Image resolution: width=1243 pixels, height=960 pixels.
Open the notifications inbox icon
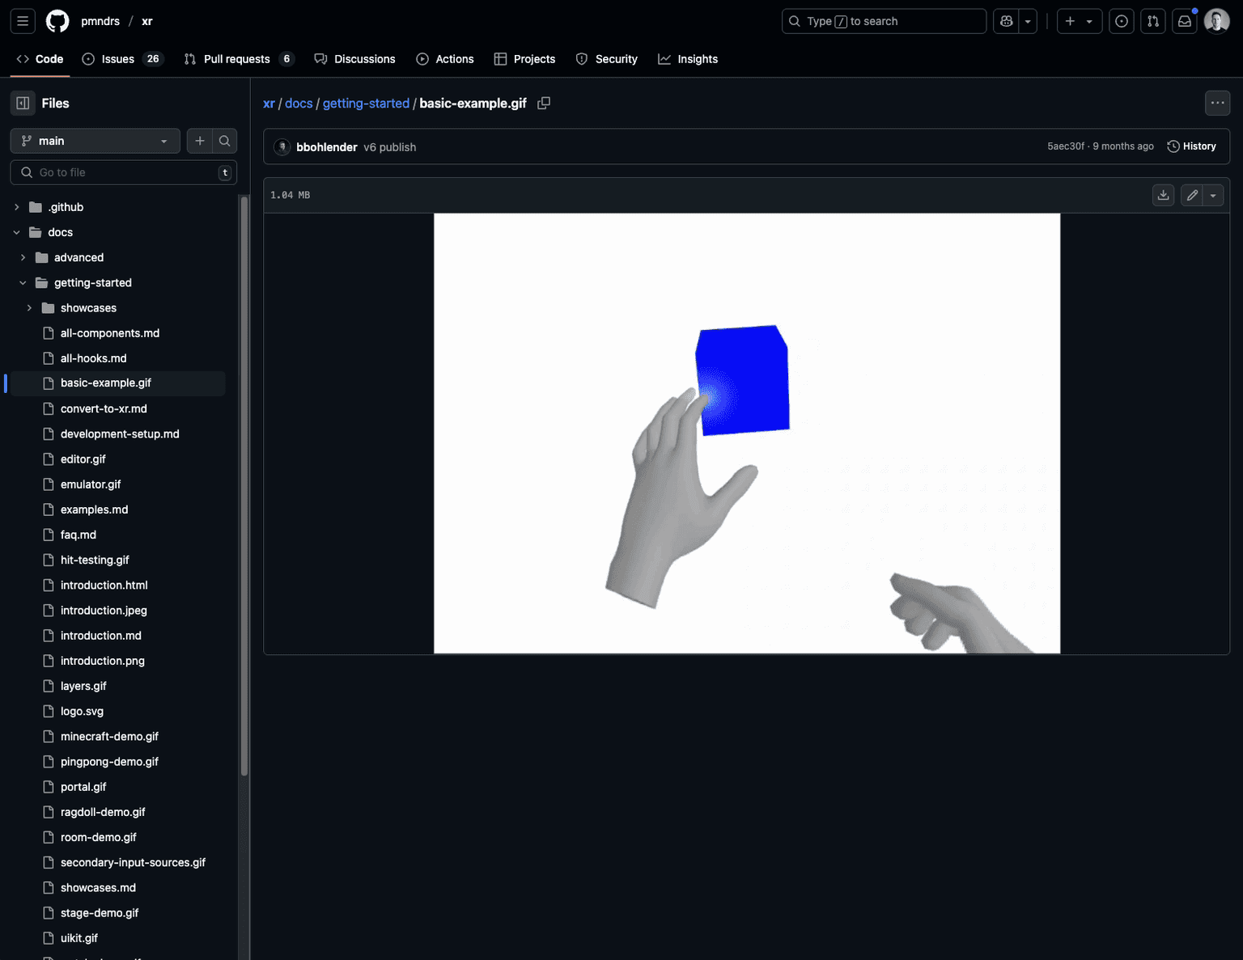(1185, 21)
